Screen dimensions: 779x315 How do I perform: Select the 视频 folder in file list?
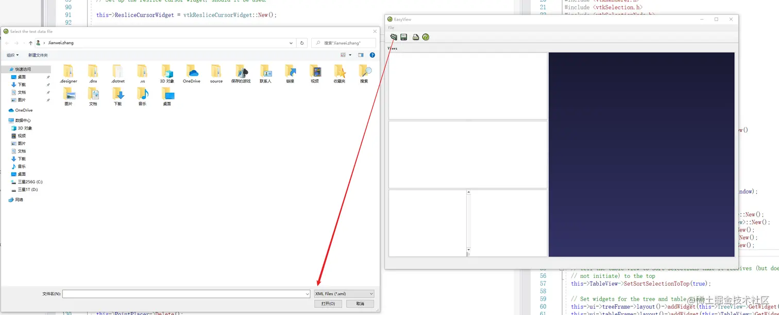[x=315, y=74]
